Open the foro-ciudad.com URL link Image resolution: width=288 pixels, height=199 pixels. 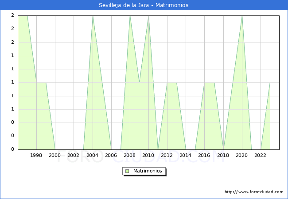click(254, 192)
